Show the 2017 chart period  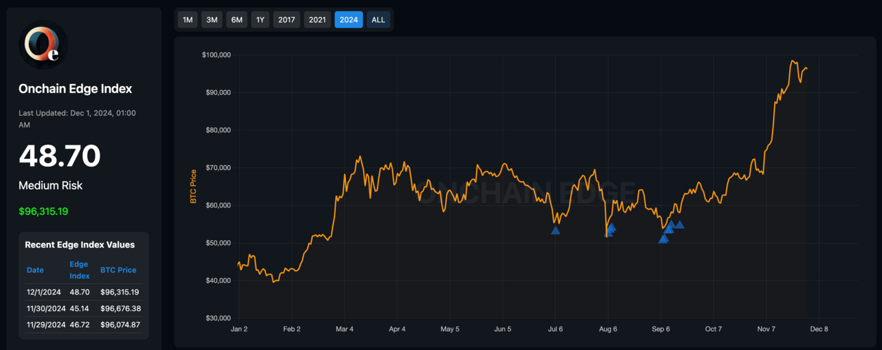click(287, 20)
